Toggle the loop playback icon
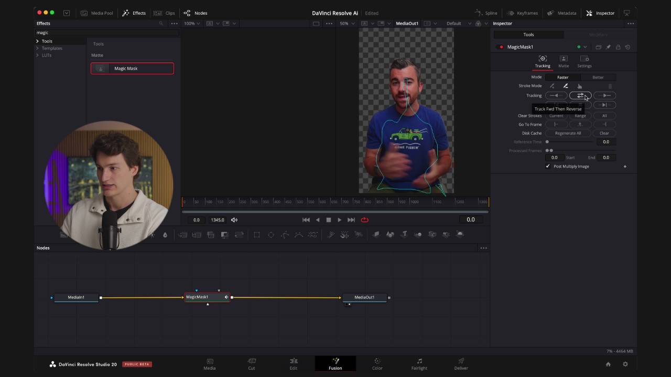This screenshot has width=671, height=377. 364,220
